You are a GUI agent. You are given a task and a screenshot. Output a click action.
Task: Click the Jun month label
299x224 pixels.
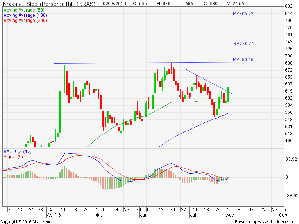click(x=144, y=215)
